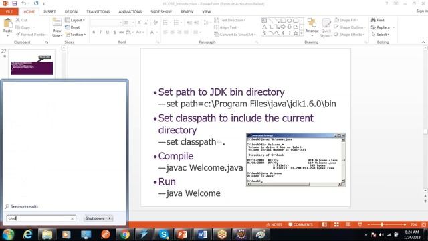Switch to Reading view
Image resolution: width=428 pixels, height=241 pixels.
pyautogui.click(x=348, y=225)
